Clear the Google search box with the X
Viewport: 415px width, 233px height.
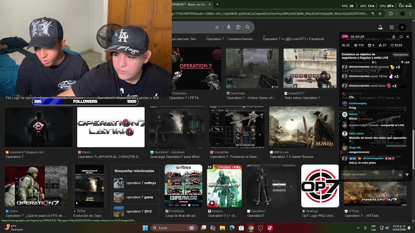(217, 27)
